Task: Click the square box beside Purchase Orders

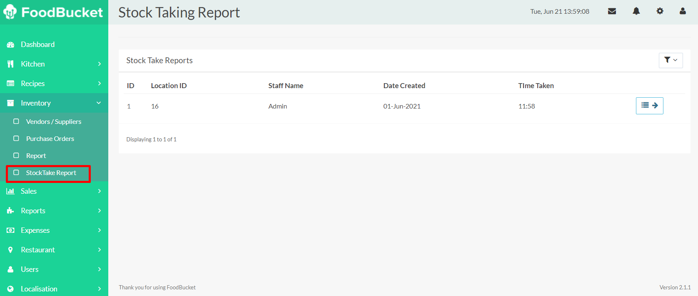Action: click(x=16, y=138)
